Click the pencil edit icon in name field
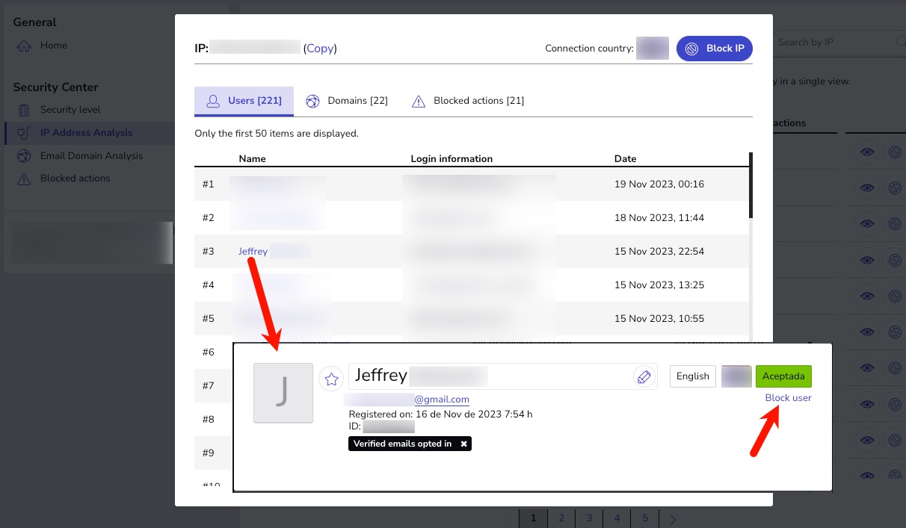This screenshot has width=906, height=528. point(643,377)
